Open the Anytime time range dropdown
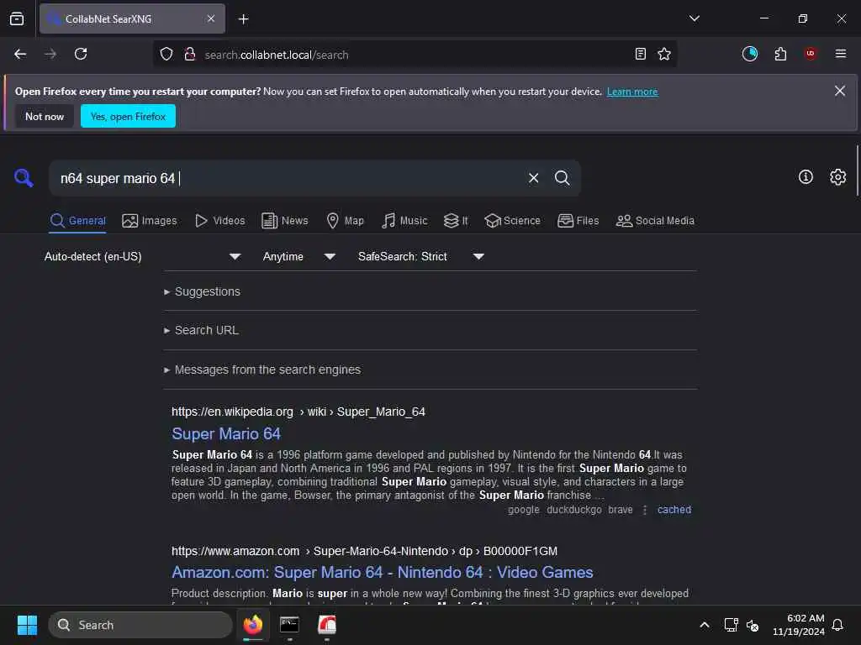The image size is (861, 645). [298, 257]
